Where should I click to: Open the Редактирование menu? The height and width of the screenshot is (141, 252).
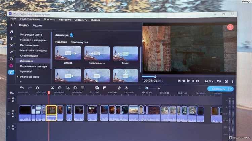point(30,20)
